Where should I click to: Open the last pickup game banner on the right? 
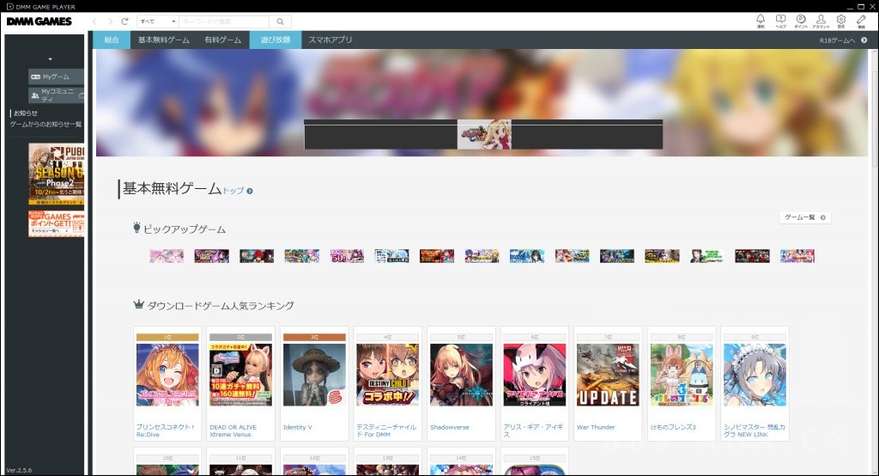pos(797,256)
